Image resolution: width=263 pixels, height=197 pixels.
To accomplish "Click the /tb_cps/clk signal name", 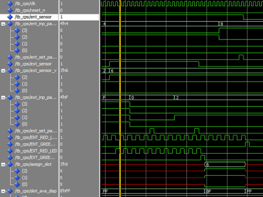I will click(25, 4).
